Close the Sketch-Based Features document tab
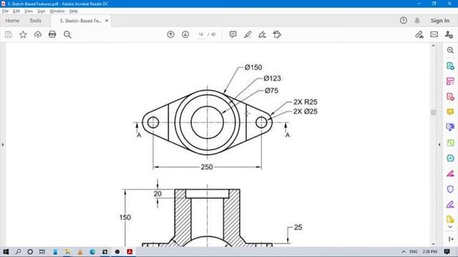 click(107, 21)
